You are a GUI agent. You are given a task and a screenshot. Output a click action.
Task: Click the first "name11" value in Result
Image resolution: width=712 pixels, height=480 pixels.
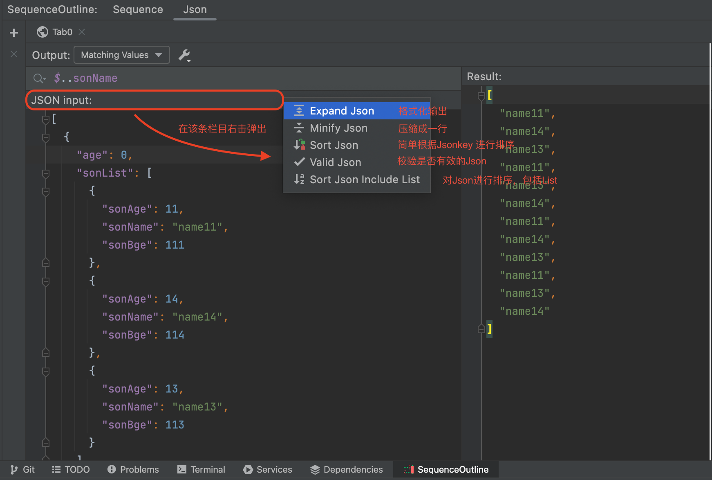pyautogui.click(x=524, y=113)
